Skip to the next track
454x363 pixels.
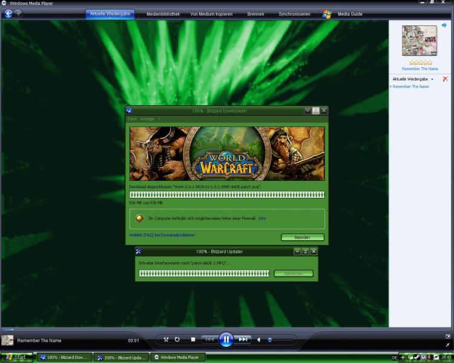pyautogui.click(x=243, y=339)
